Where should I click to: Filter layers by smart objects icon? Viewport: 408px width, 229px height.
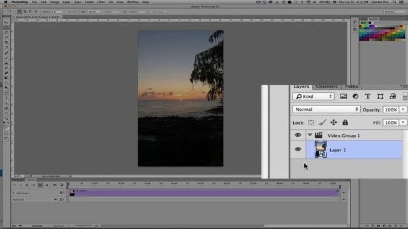click(393, 96)
